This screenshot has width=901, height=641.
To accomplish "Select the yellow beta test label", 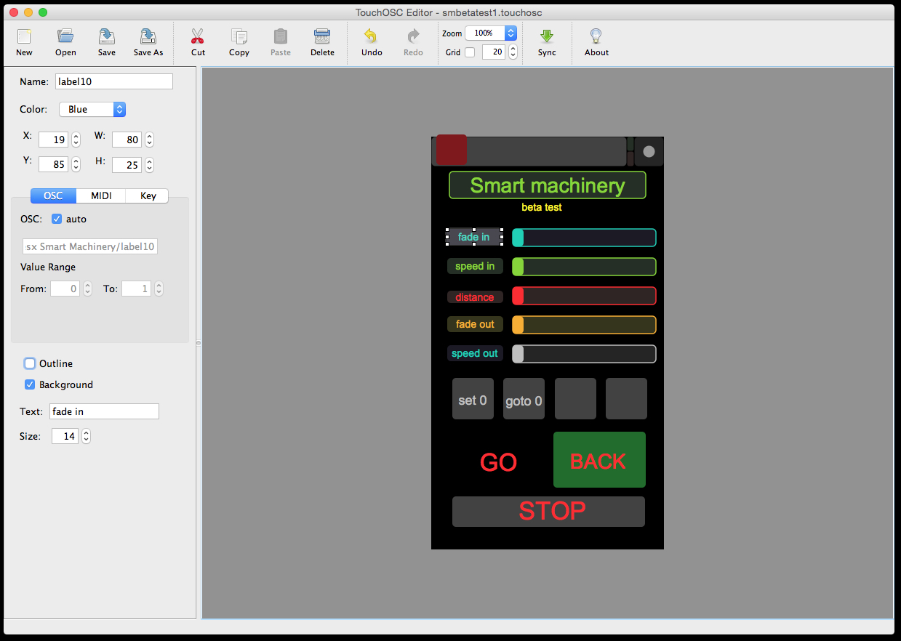I will coord(542,208).
